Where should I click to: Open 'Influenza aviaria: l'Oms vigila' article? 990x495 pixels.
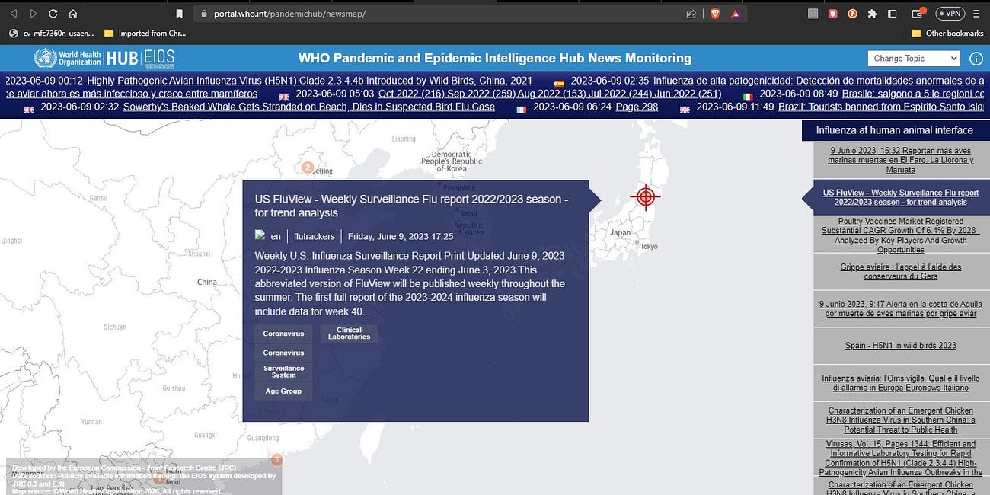[902, 383]
